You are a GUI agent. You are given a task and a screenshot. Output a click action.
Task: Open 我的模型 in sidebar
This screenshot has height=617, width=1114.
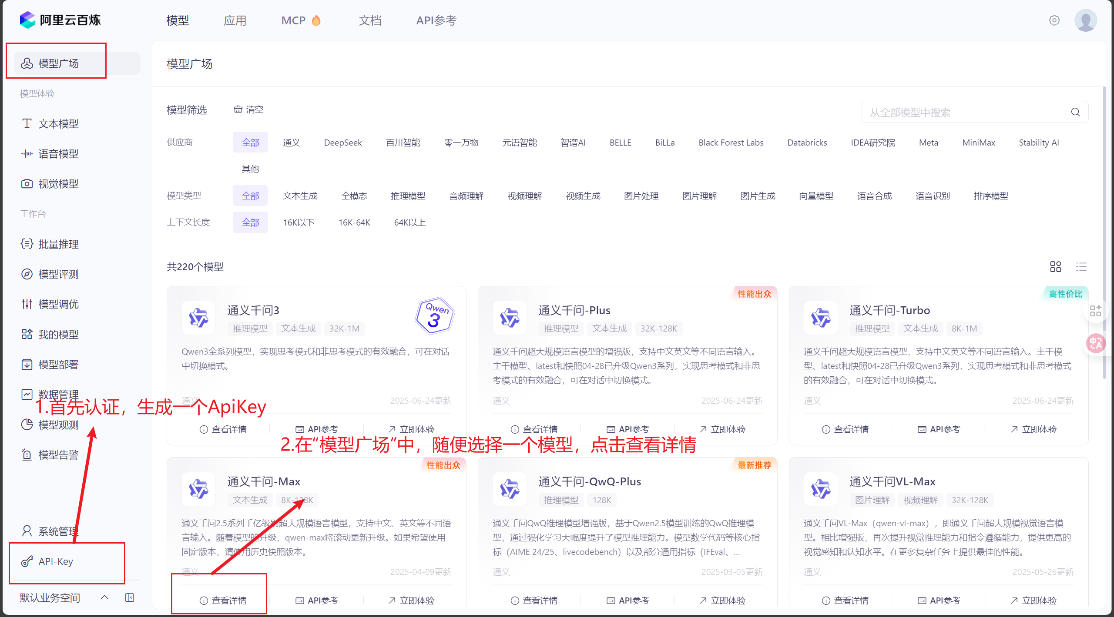click(x=58, y=334)
